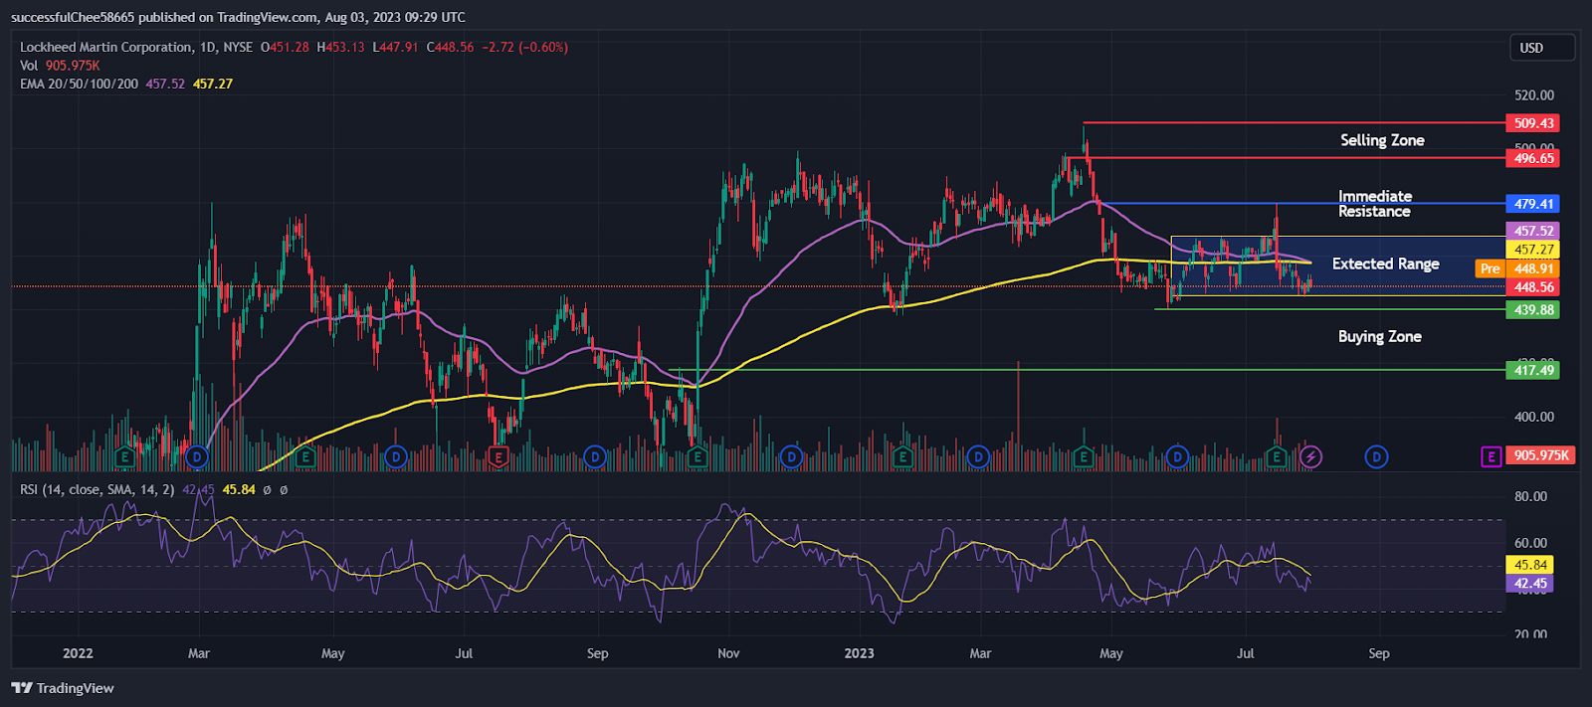1592x707 pixels.
Task: Click the 448.56 last price label
Action: click(x=1533, y=287)
